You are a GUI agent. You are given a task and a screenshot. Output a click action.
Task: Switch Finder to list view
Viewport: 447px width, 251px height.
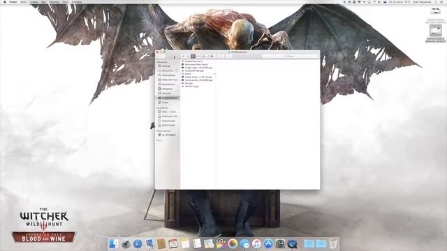tap(188, 56)
